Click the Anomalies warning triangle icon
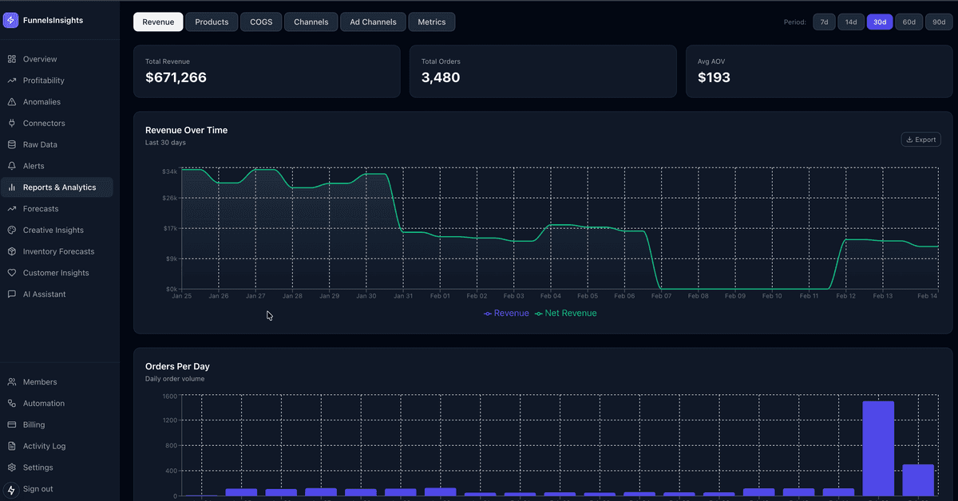This screenshot has height=501, width=958. (12, 102)
